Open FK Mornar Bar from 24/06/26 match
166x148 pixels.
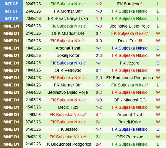[68, 11]
